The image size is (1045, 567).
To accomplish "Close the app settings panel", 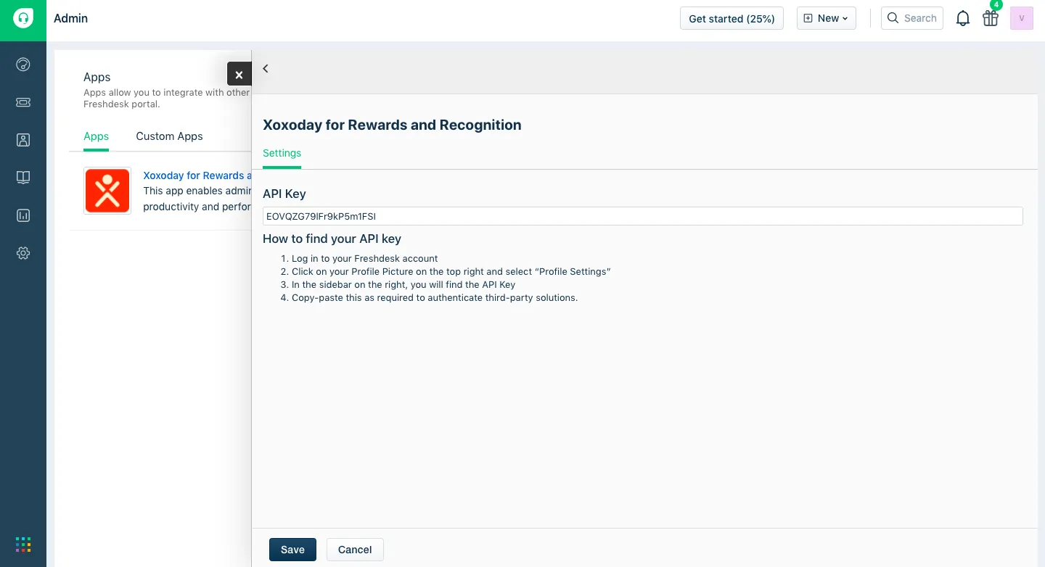I will click(239, 75).
